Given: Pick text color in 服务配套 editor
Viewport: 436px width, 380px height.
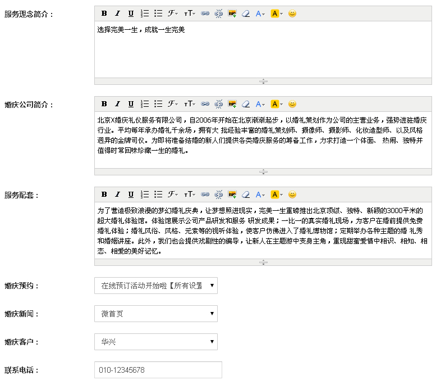Looking at the screenshot, I should click(260, 194).
